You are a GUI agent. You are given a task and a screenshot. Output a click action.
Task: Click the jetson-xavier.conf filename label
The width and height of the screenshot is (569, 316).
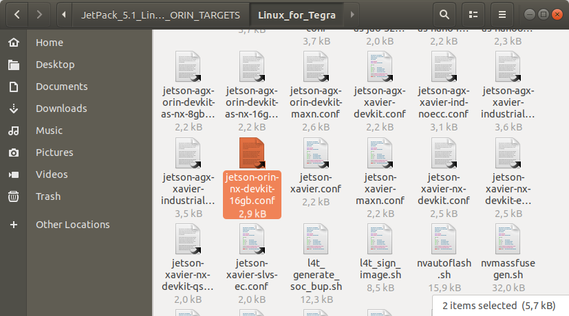(316, 183)
